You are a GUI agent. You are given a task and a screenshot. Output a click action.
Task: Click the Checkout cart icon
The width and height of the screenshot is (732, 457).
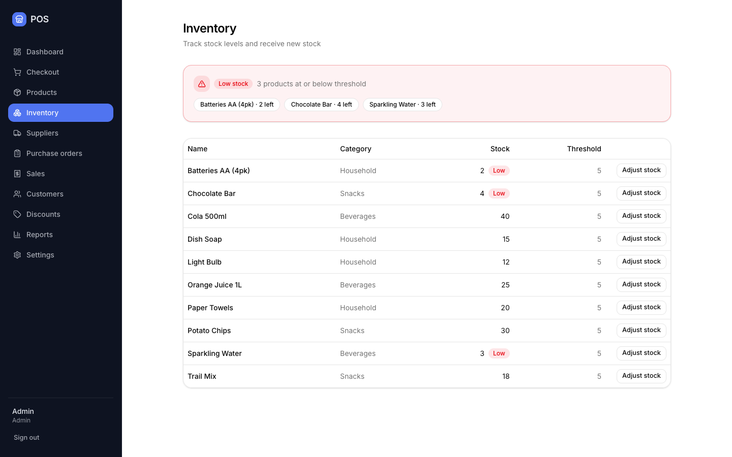pos(17,72)
